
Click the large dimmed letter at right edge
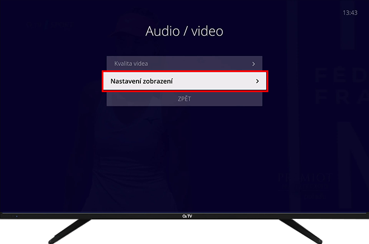click(x=349, y=145)
